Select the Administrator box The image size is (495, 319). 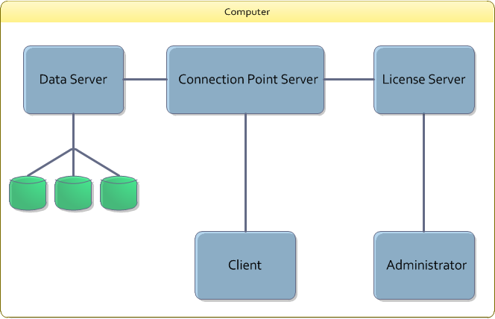[424, 265]
